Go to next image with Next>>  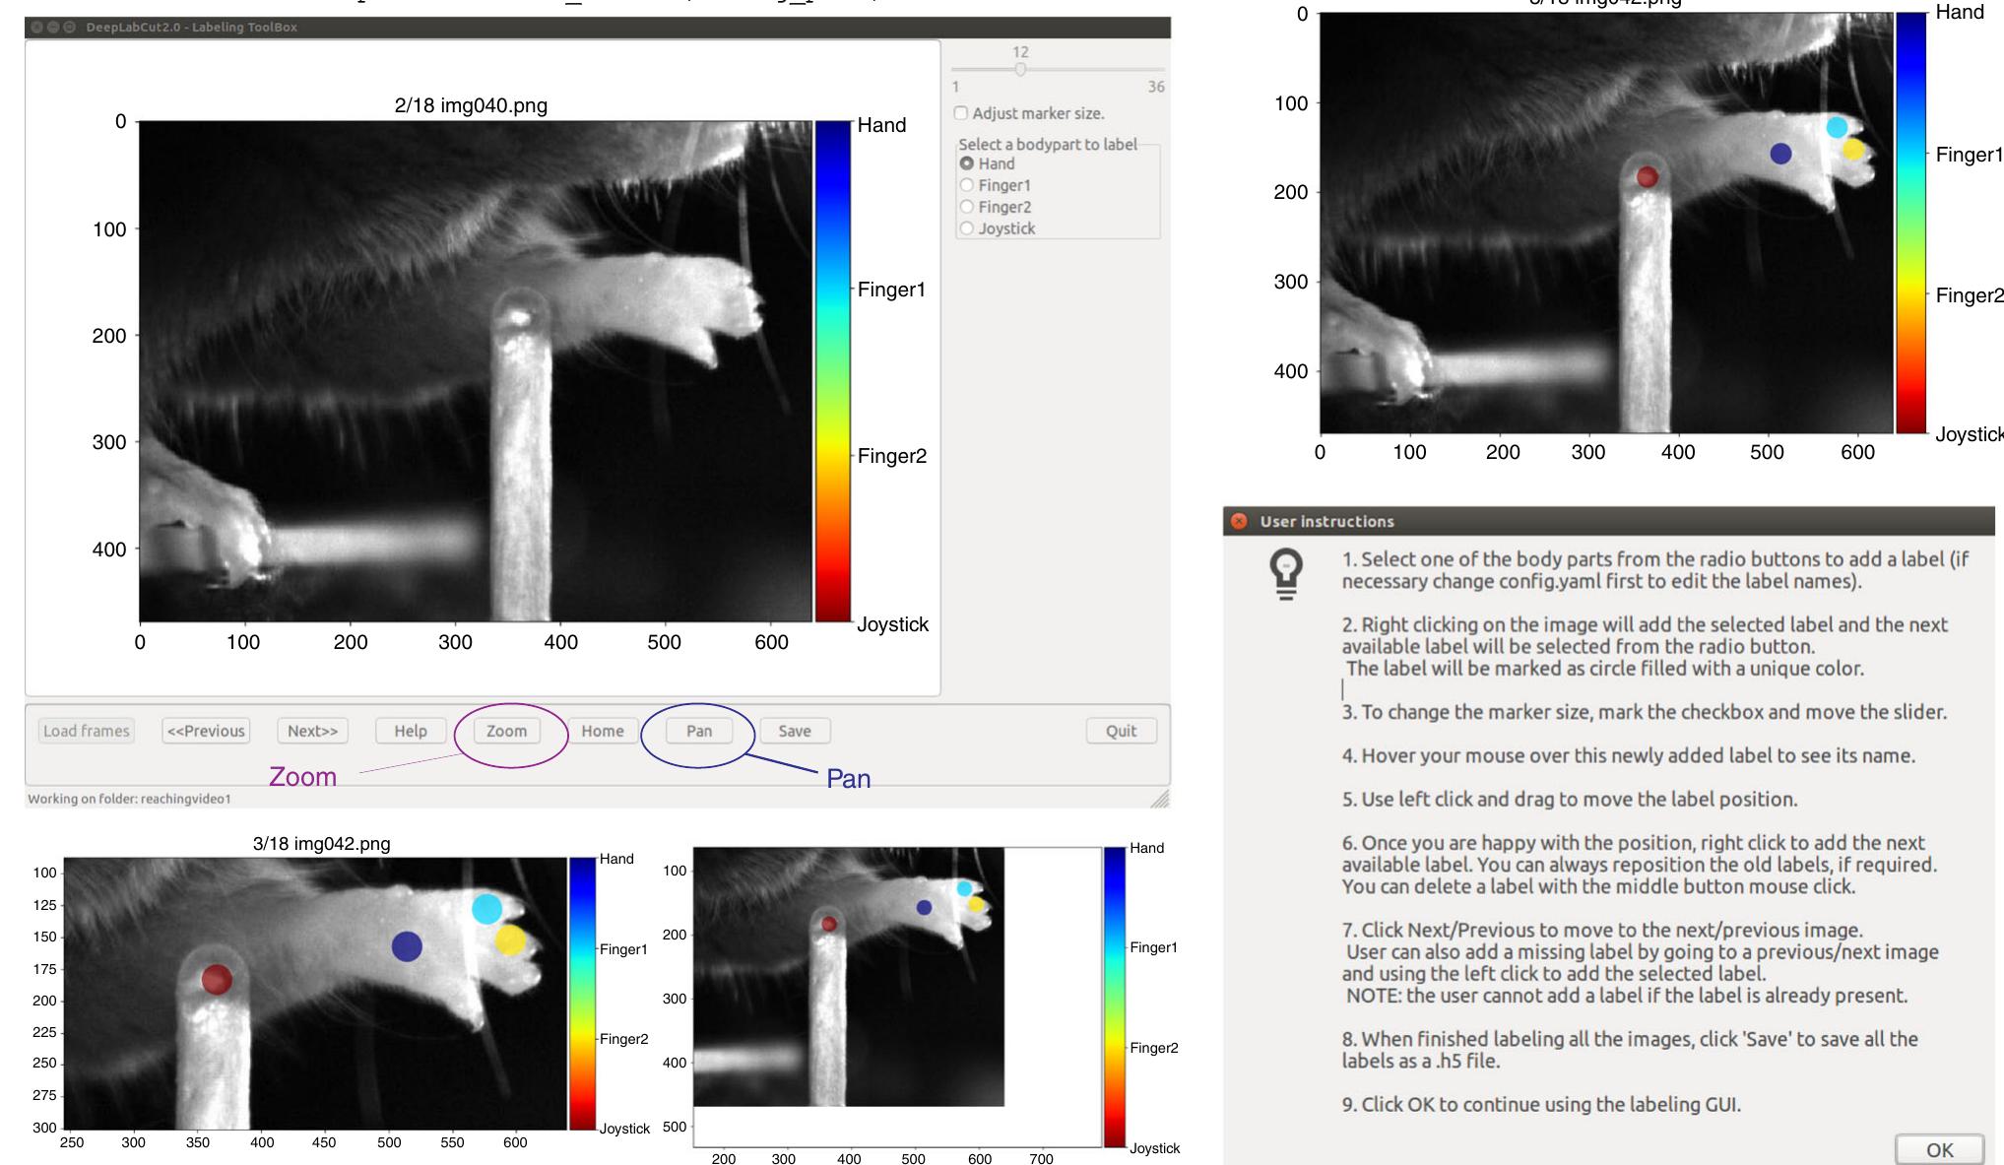[312, 731]
